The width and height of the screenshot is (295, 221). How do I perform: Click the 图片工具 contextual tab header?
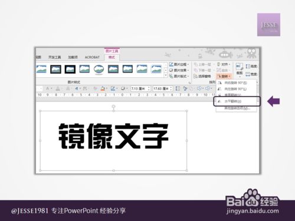[112, 51]
